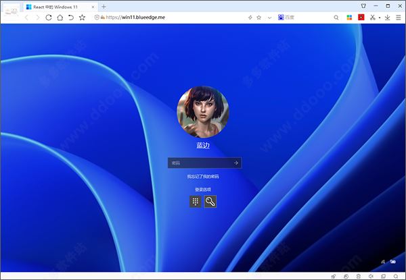The image size is (406, 280).
Task: Expand the address bar dropdown chevron
Action: (269, 18)
